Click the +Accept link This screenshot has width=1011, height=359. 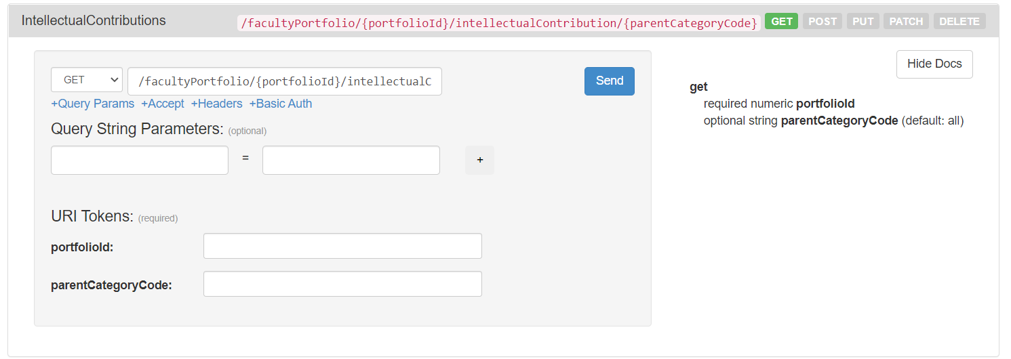pyautogui.click(x=163, y=104)
